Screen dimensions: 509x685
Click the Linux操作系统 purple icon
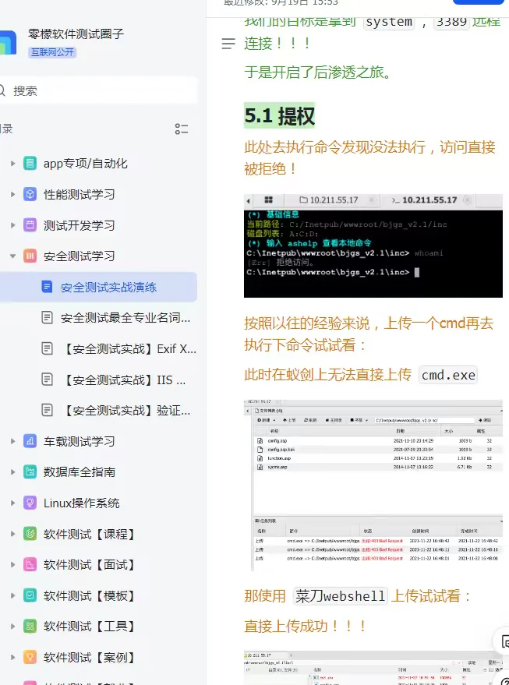point(30,503)
